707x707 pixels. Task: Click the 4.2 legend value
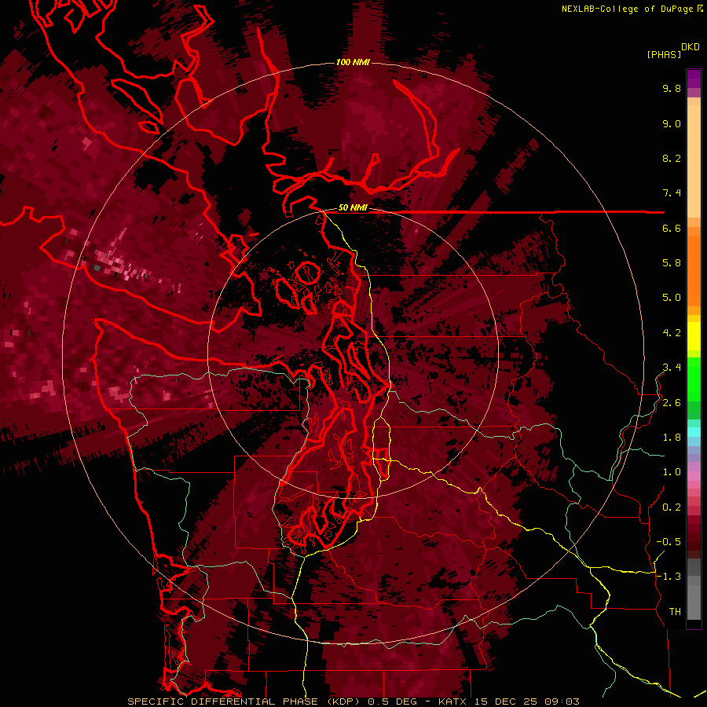(x=672, y=333)
